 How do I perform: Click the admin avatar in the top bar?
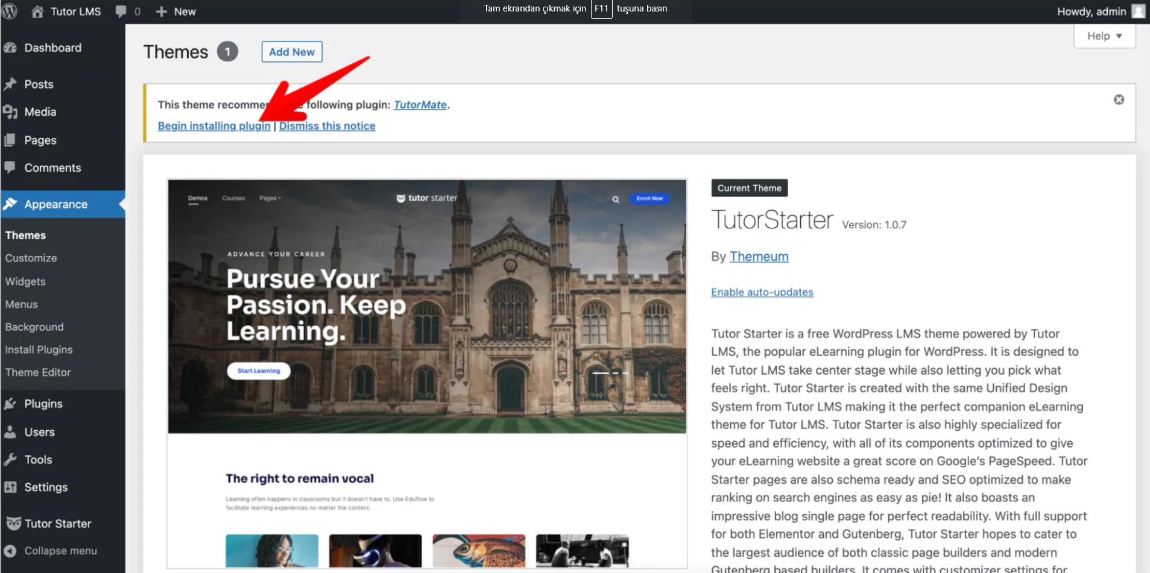point(1138,11)
